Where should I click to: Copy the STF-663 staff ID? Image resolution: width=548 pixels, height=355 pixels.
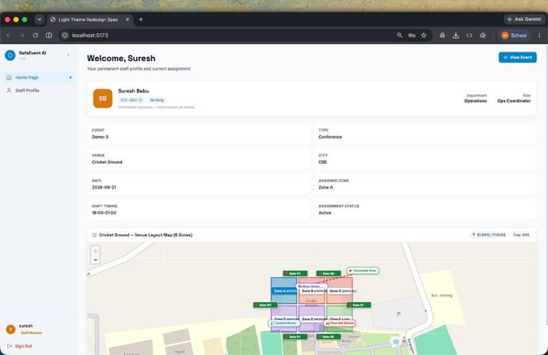click(141, 100)
